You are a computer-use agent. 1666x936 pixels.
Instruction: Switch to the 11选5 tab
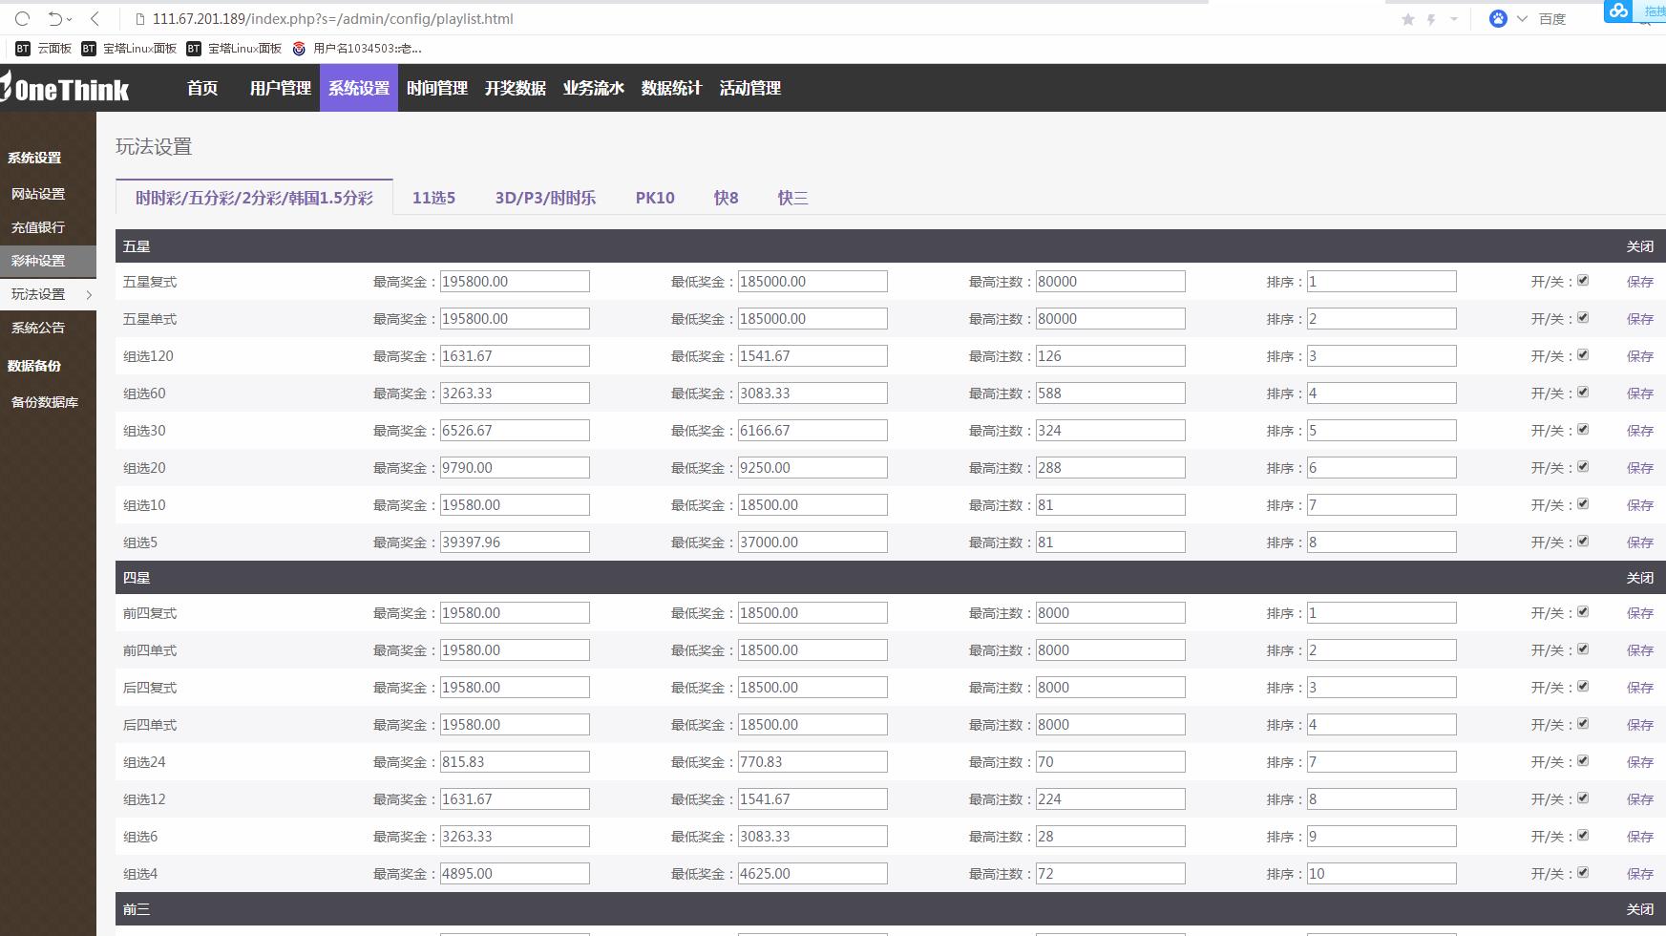click(433, 198)
